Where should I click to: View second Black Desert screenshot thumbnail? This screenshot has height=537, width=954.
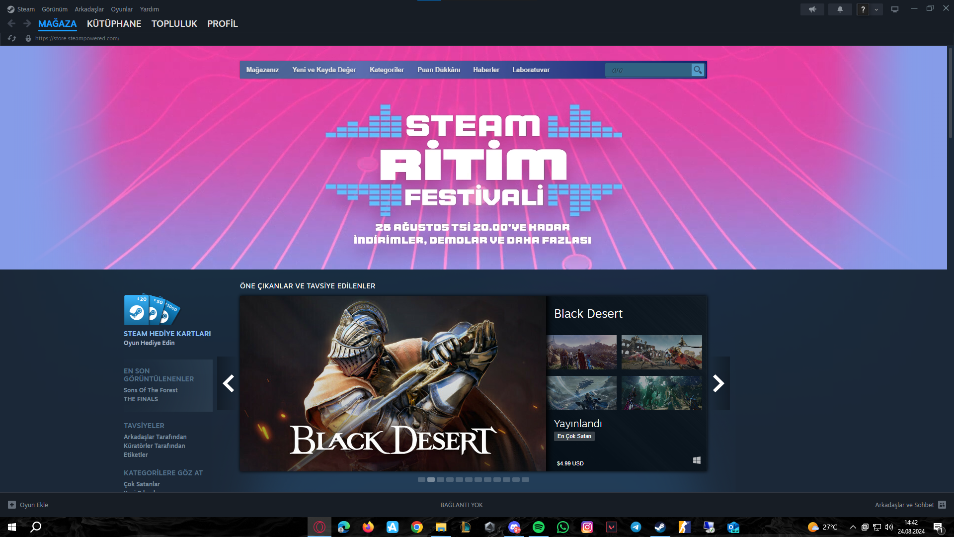tap(662, 352)
